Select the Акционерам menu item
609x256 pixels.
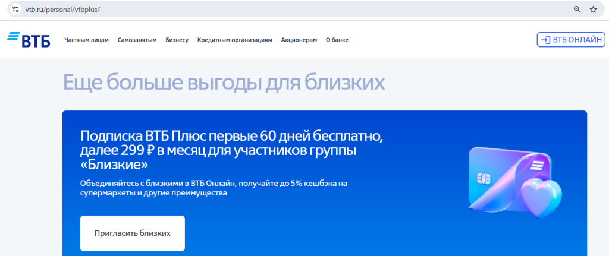(299, 40)
